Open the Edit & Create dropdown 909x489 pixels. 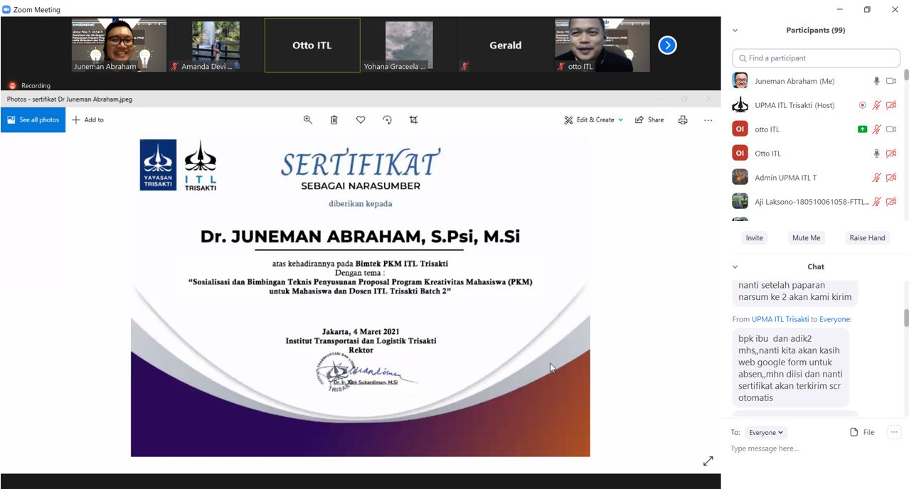point(593,120)
